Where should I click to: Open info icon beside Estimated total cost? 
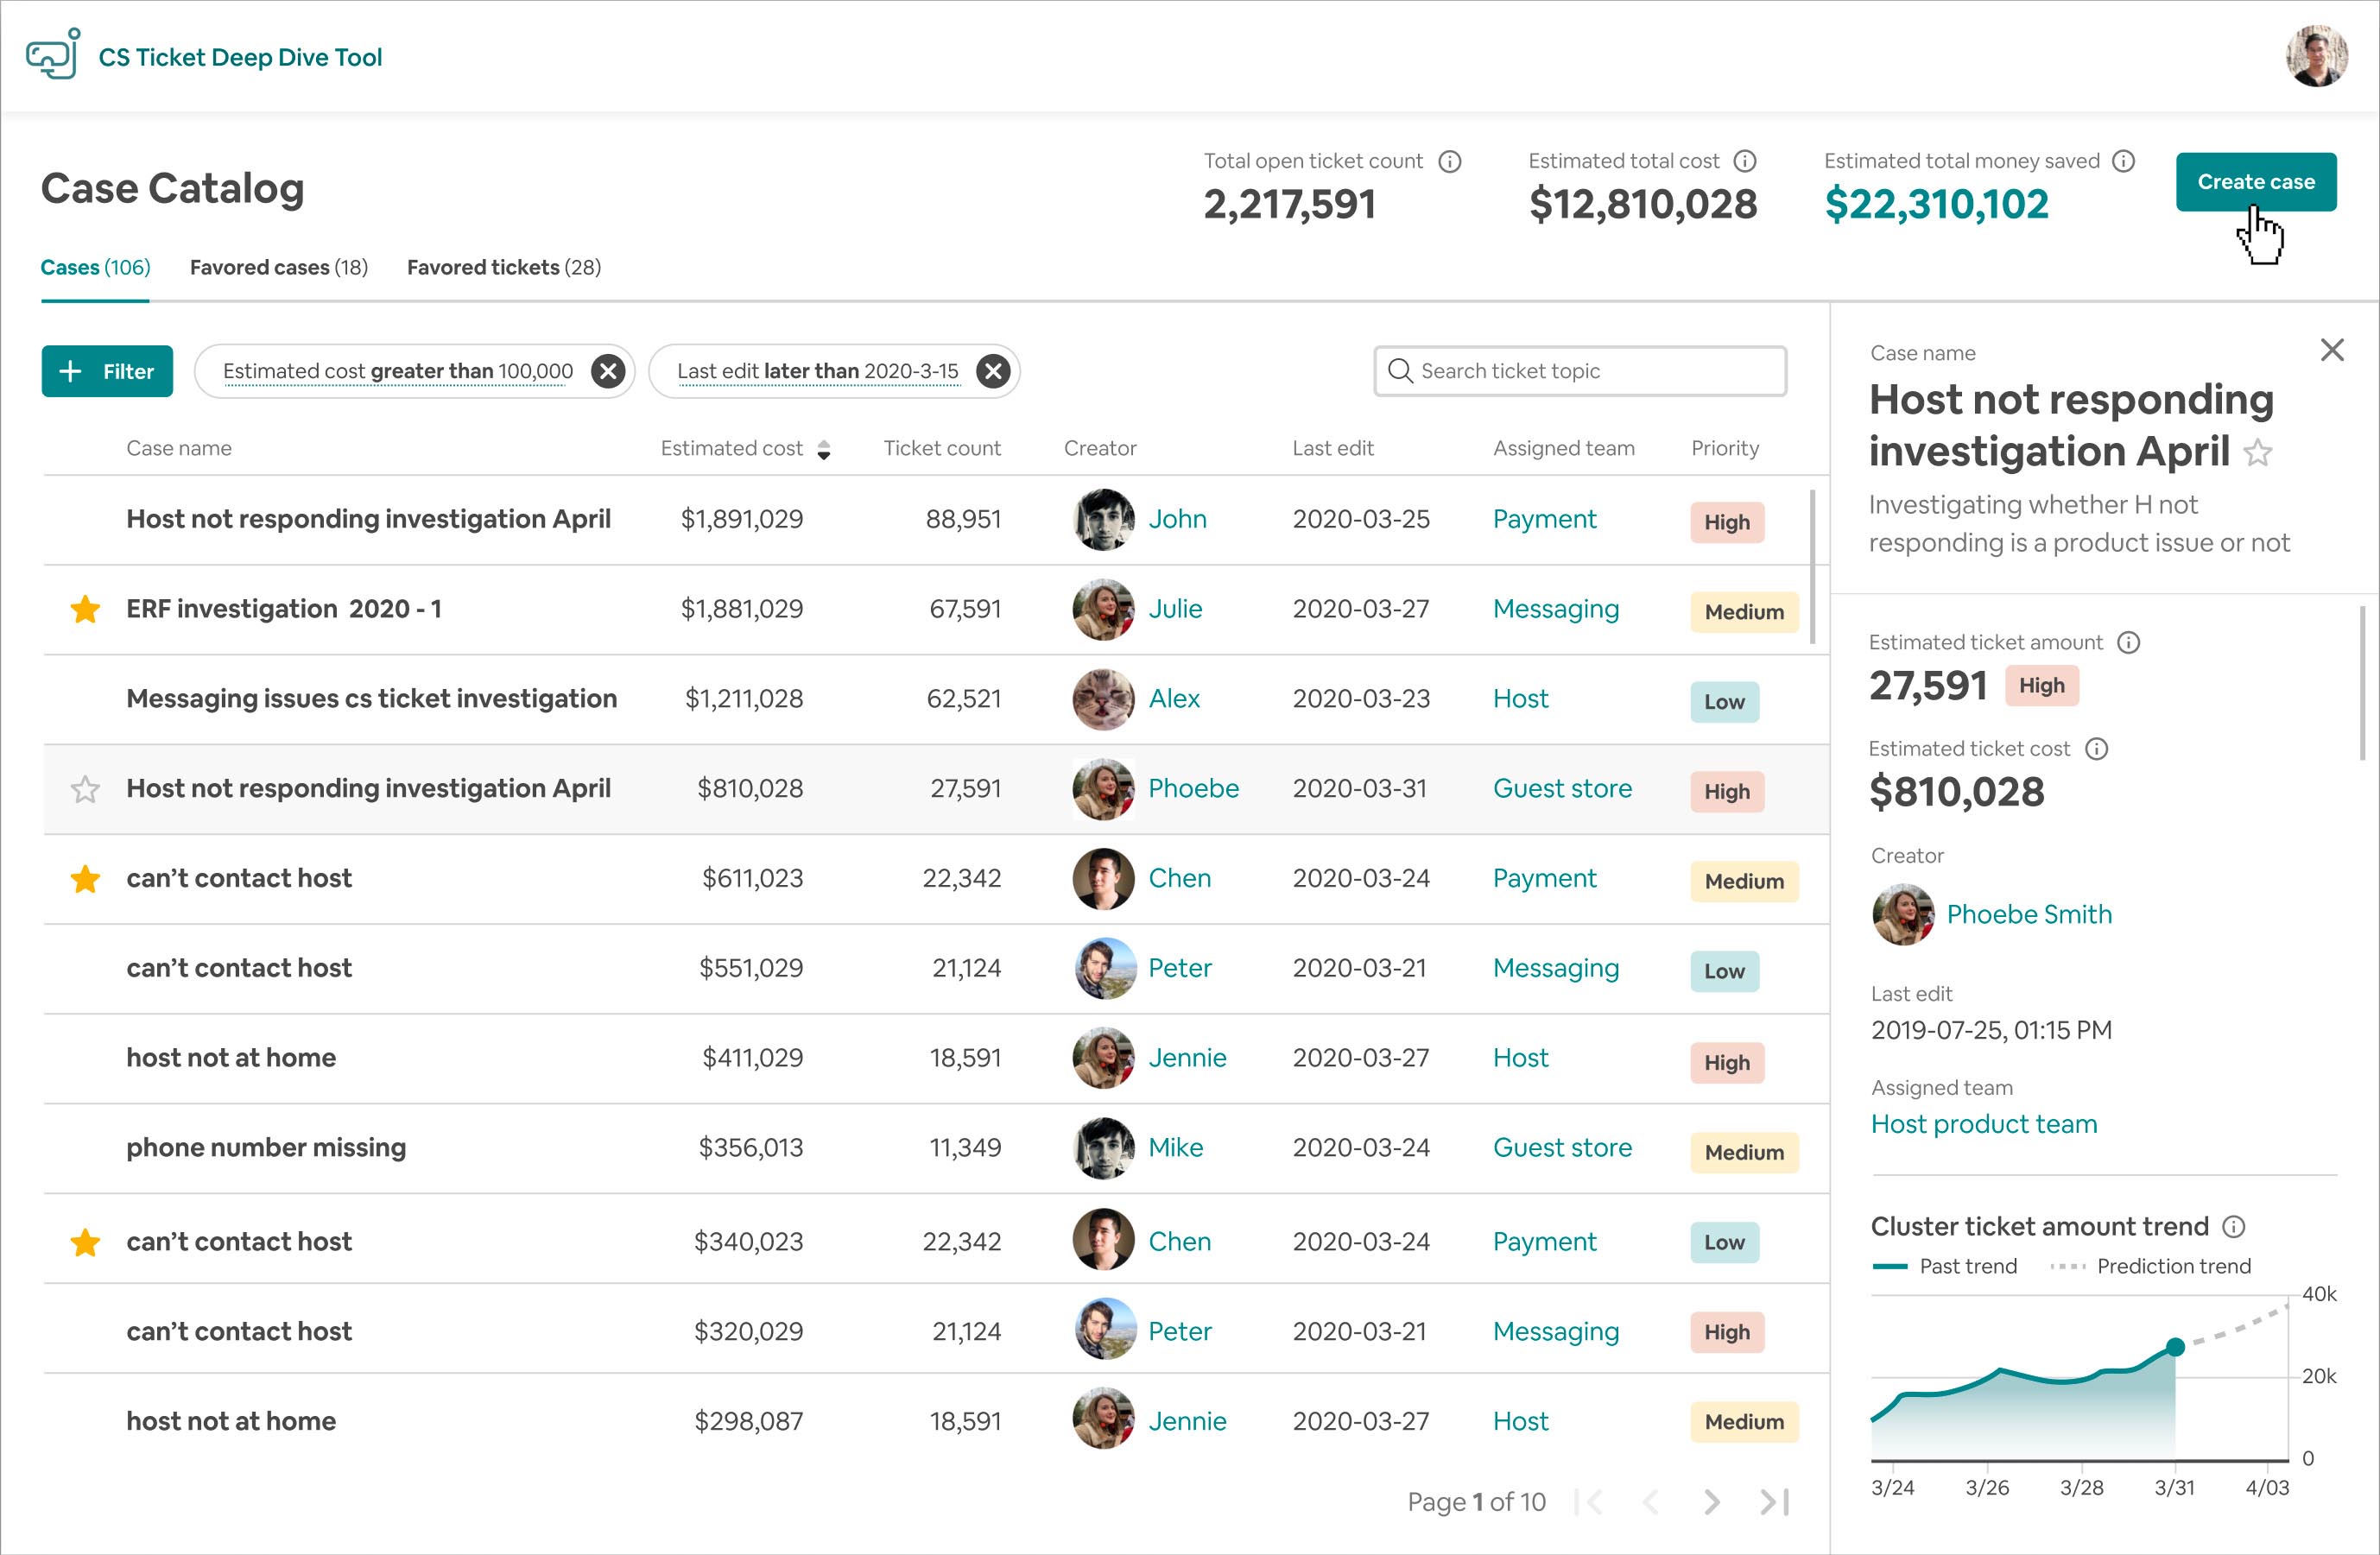[x=1744, y=161]
